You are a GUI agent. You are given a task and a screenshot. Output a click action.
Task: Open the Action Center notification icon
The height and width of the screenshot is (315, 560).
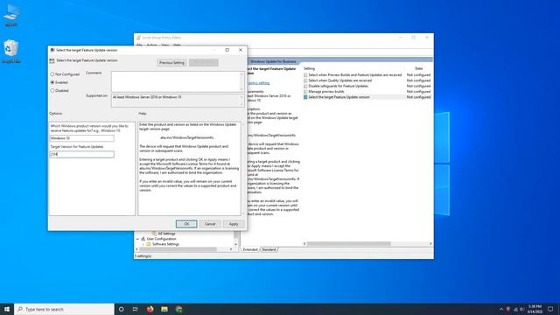click(550, 309)
